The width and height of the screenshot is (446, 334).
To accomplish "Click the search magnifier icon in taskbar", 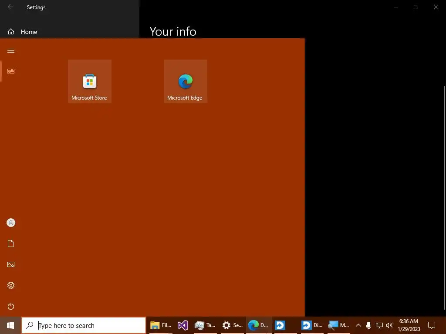I will point(30,325).
